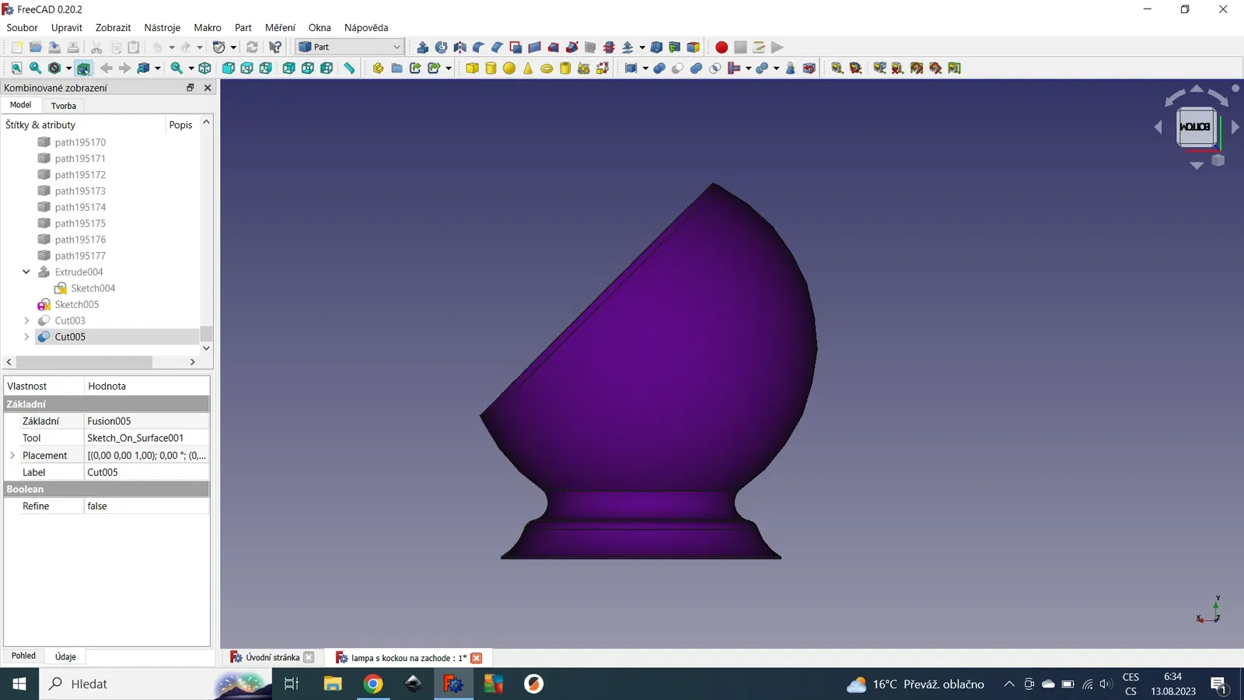1244x700 pixels.
Task: Switch to top view cube icon
Action: tap(247, 68)
